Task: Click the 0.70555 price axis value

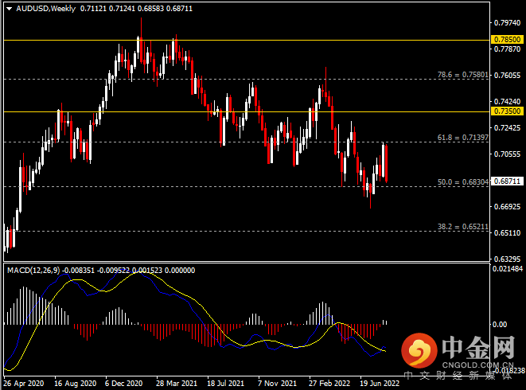Action: 507,154
